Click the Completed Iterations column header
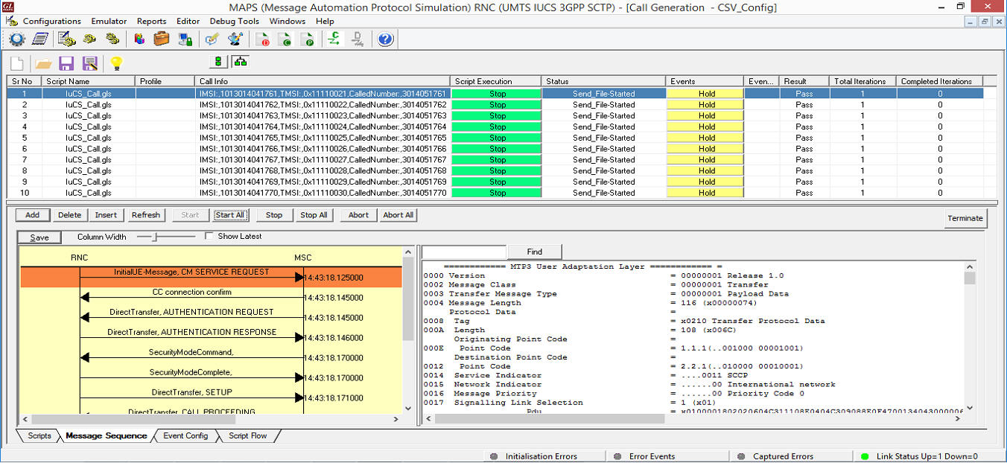 point(940,81)
